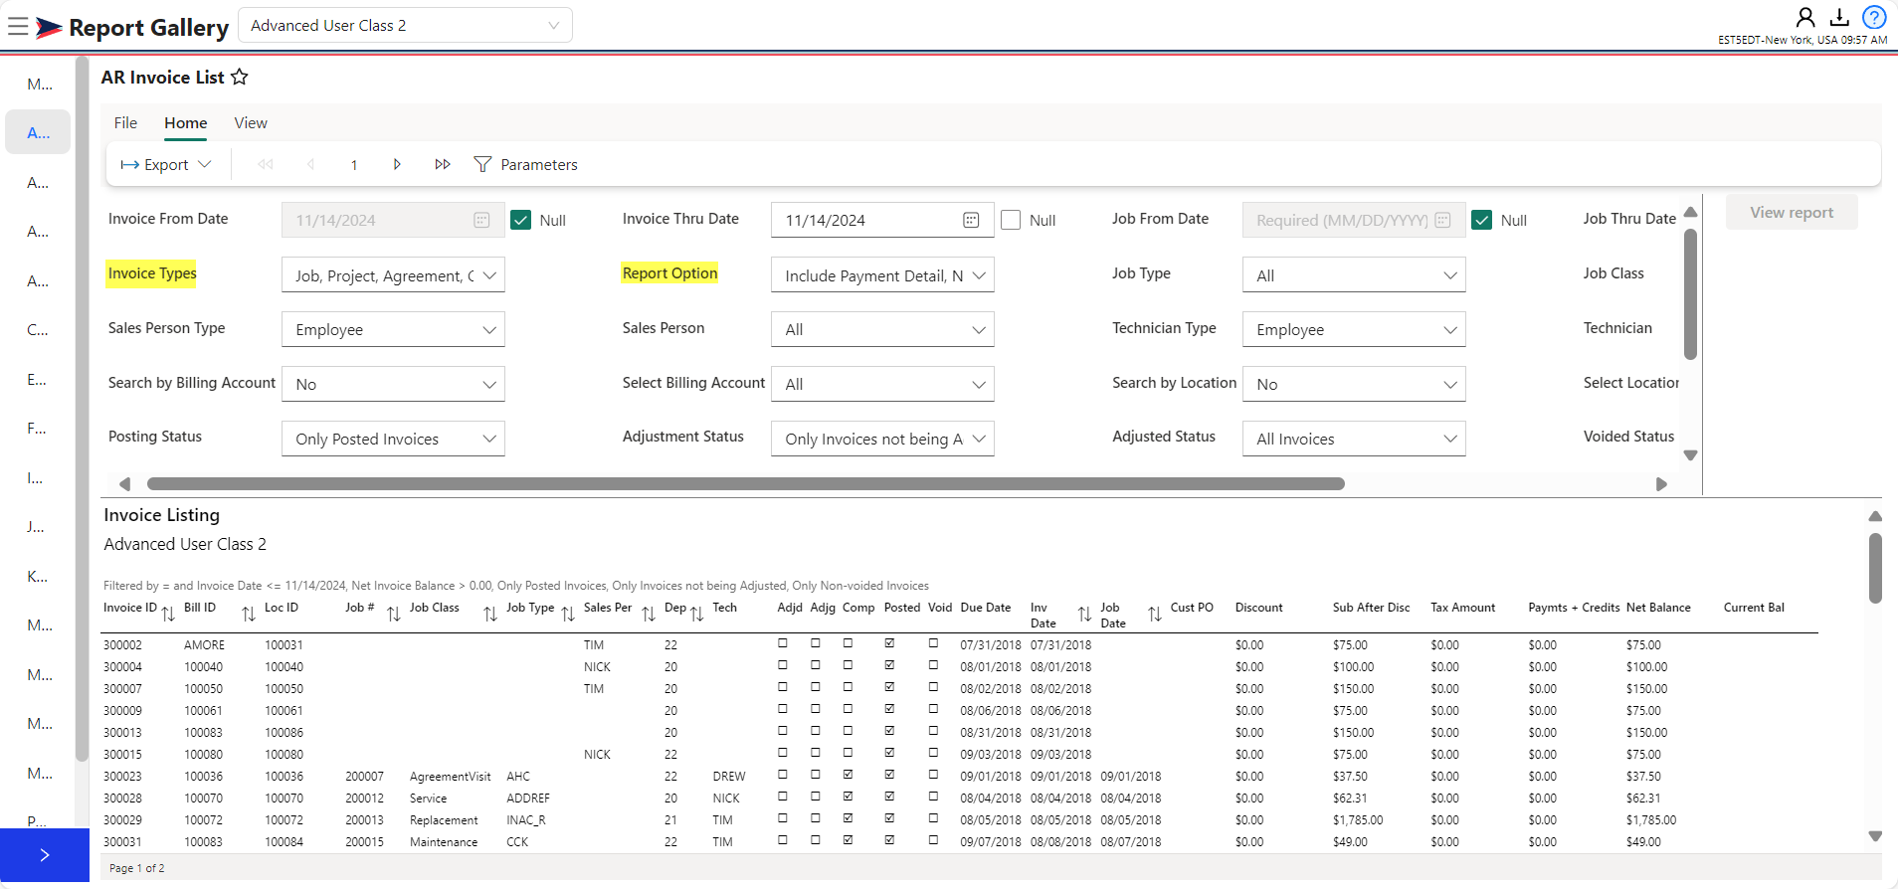This screenshot has width=1898, height=889.
Task: Open Invoice From Date calendar picker
Action: click(x=481, y=220)
